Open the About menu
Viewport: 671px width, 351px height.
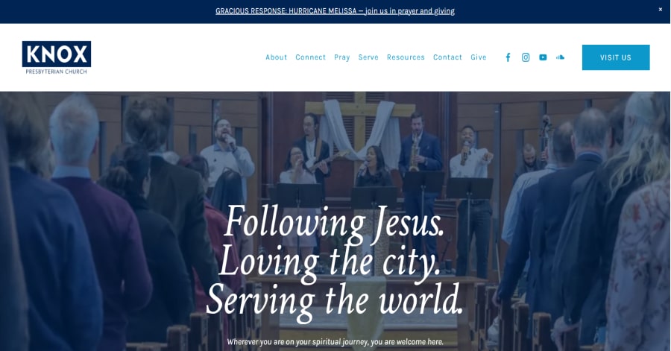[x=276, y=57]
